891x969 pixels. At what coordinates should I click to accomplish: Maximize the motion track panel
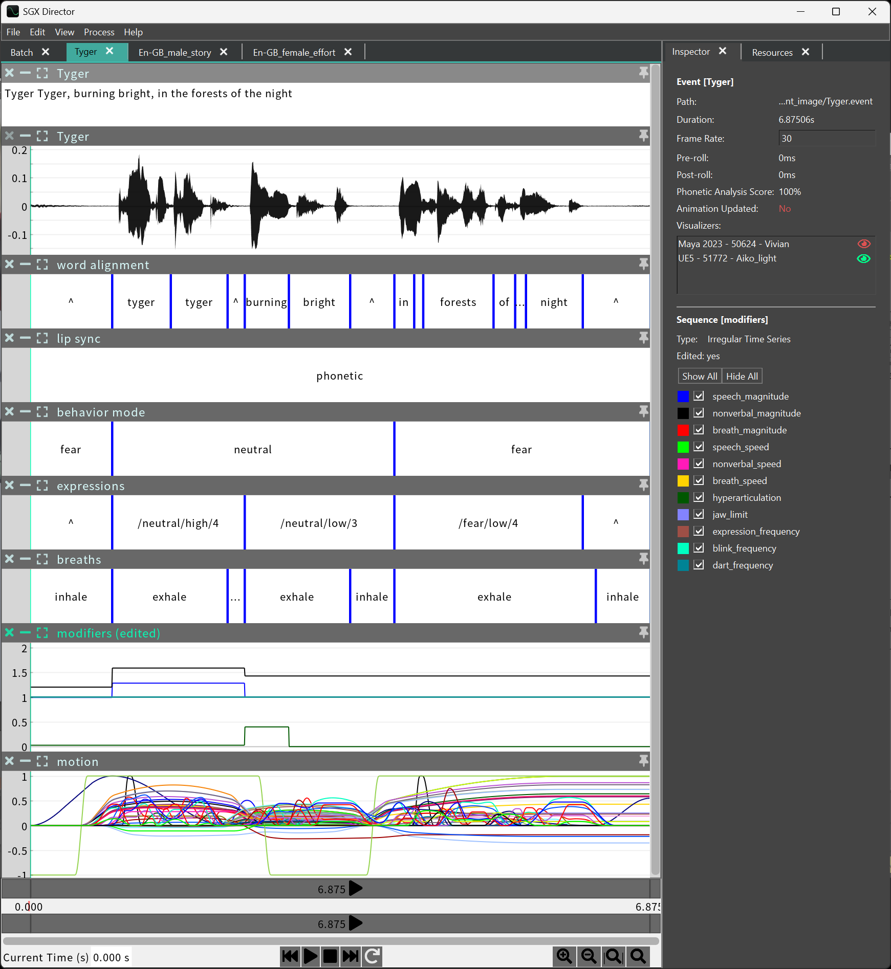[42, 761]
